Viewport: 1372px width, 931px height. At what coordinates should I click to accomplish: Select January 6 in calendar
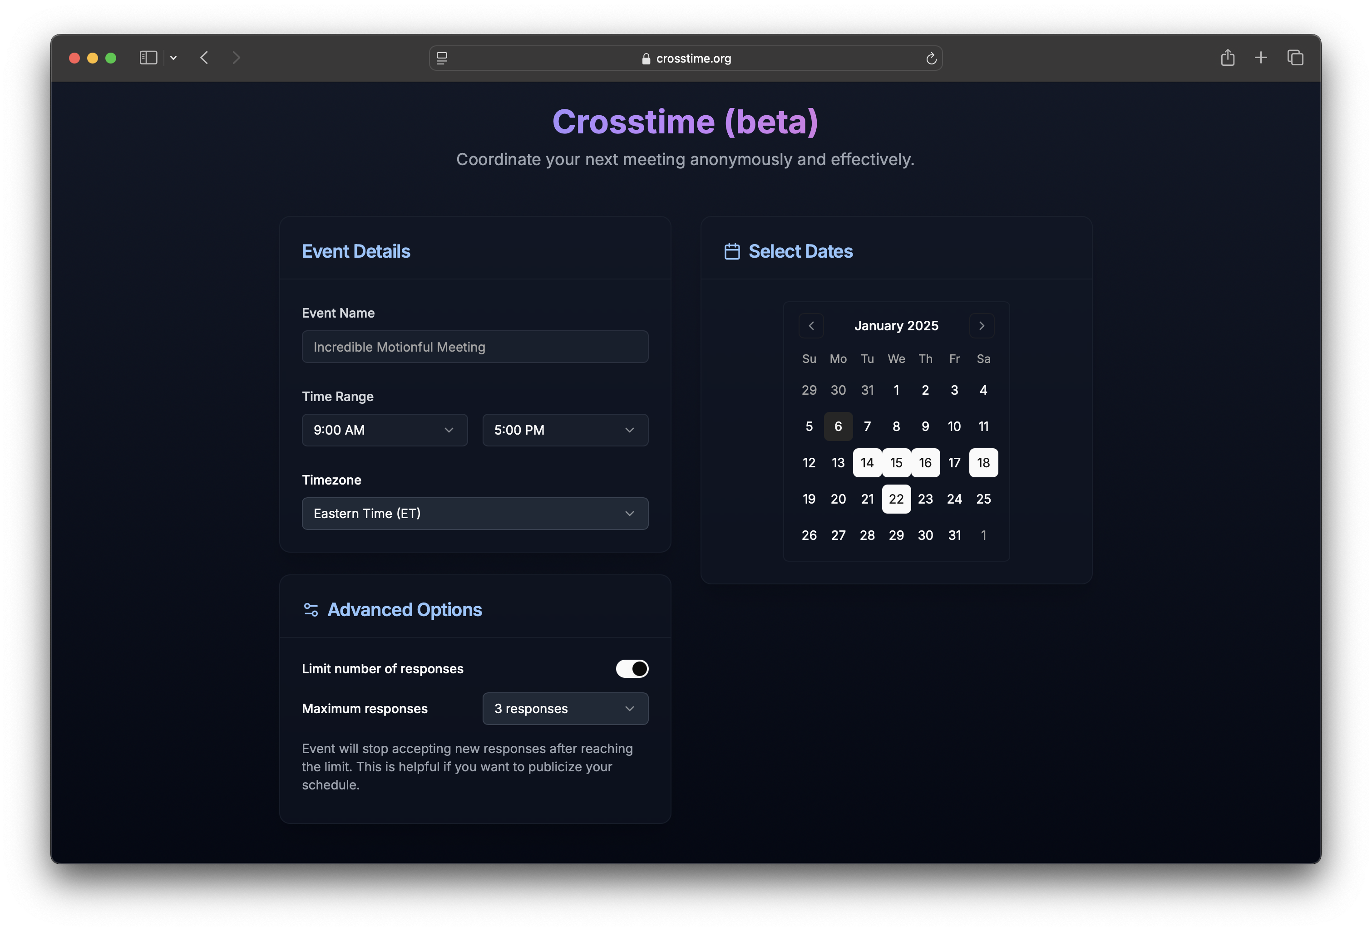838,426
